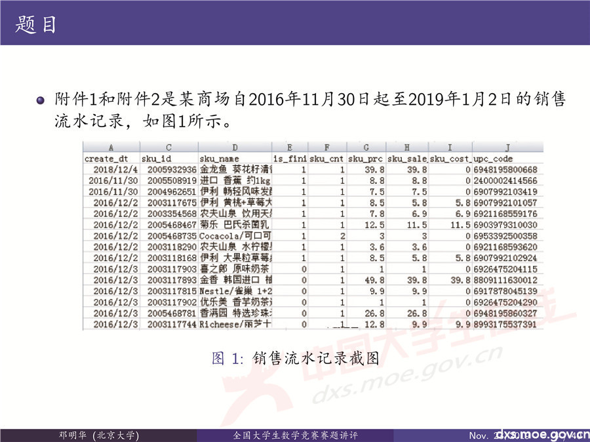The image size is (590, 442).
Task: Select footer label 全国大学生数学竞赛赛题讲评
Action: tap(295, 434)
